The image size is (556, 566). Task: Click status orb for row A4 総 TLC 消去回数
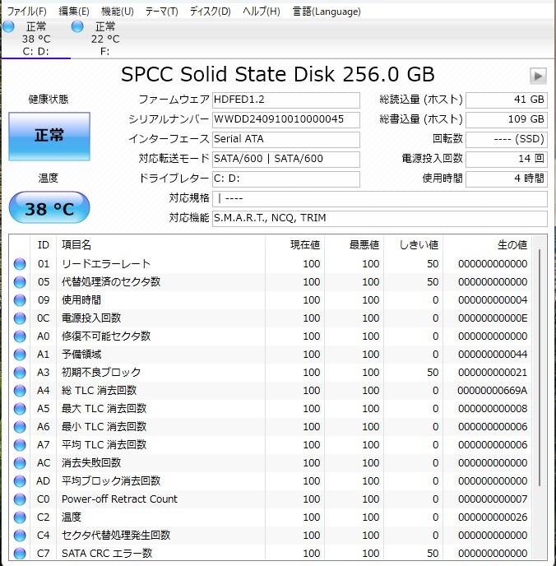(x=20, y=391)
